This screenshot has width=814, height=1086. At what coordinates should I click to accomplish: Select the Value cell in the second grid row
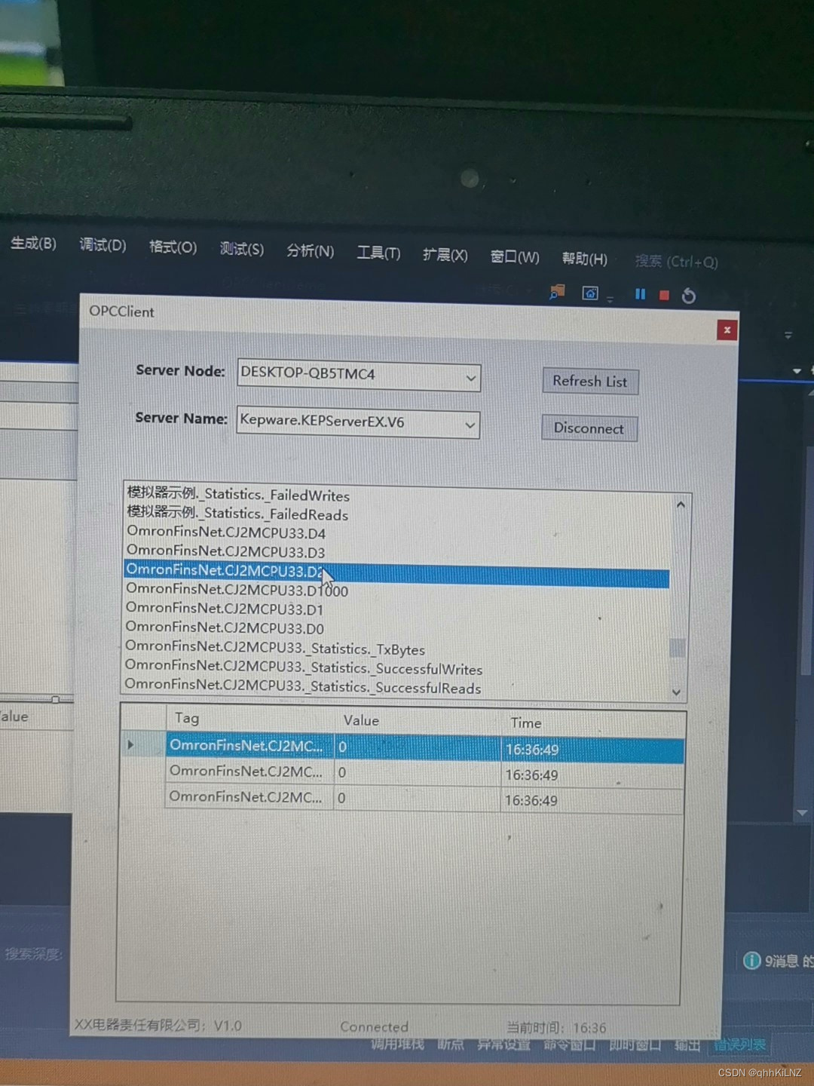418,773
